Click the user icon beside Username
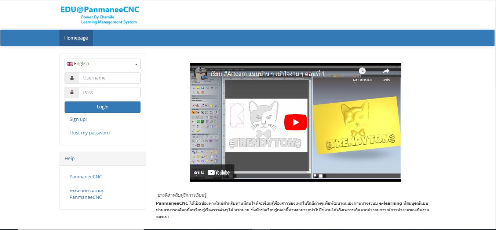The image size is (496, 230). (x=72, y=78)
